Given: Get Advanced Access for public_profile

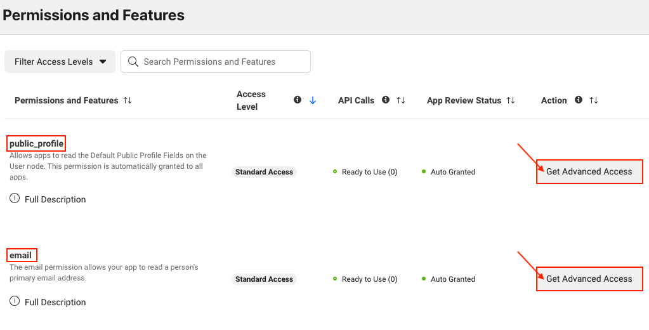Looking at the screenshot, I should point(589,171).
